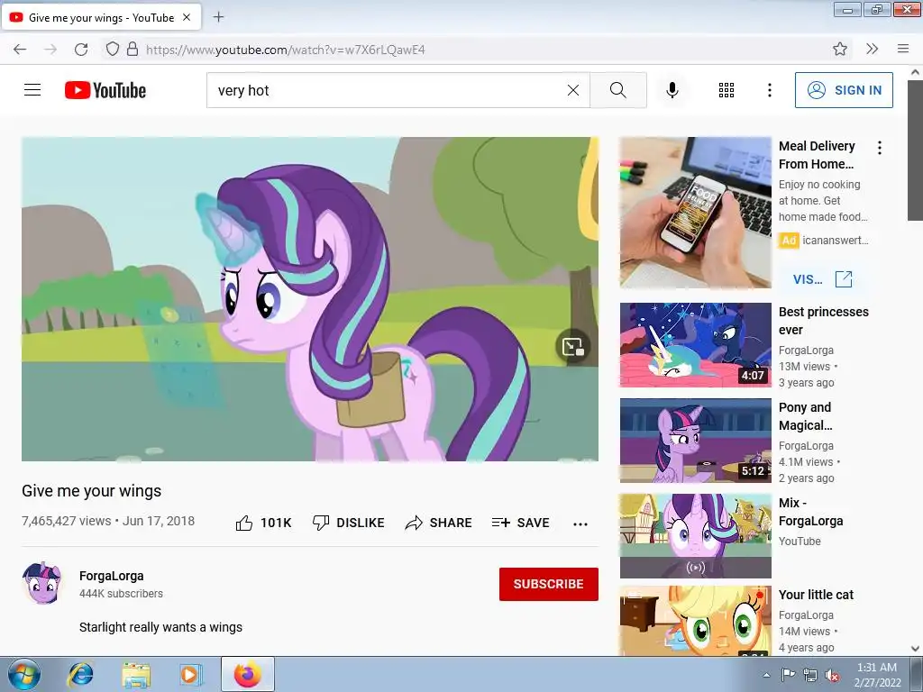This screenshot has width=923, height=692.
Task: Select the Give me your wings tab
Action: tap(101, 17)
